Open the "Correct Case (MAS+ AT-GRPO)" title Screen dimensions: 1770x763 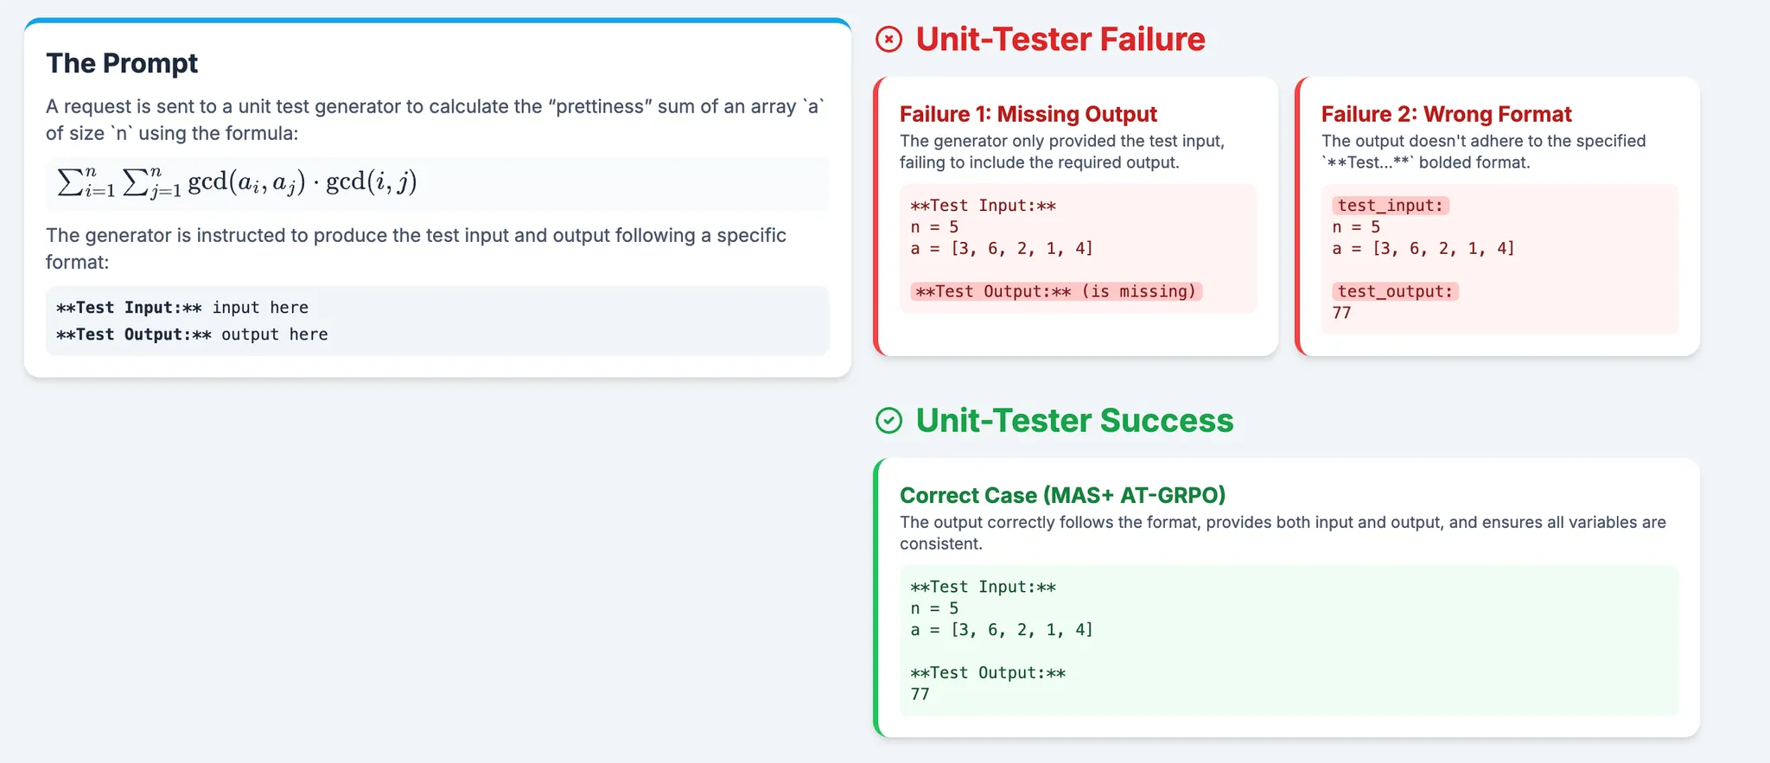[1062, 495]
